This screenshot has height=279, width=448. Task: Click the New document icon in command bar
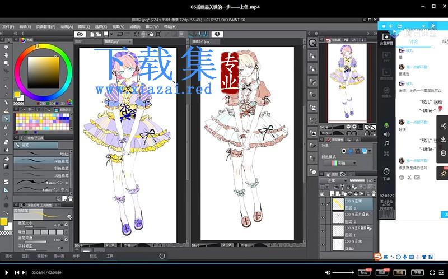point(92,34)
